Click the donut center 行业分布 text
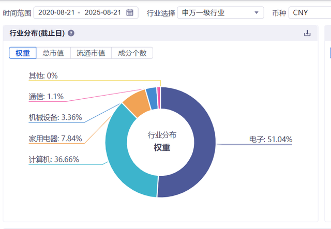 [x=162, y=135]
